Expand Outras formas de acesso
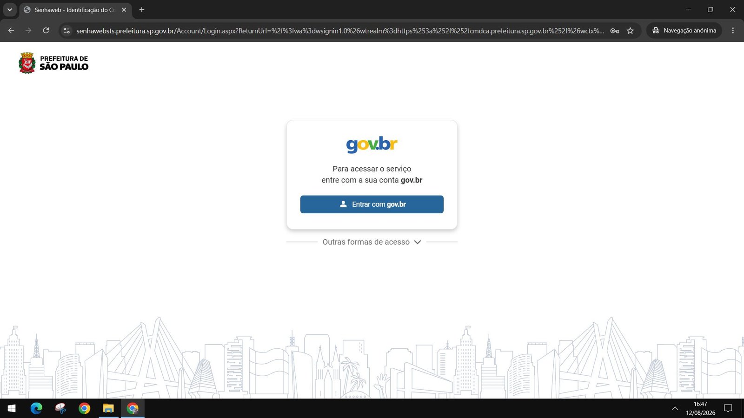 point(372,242)
